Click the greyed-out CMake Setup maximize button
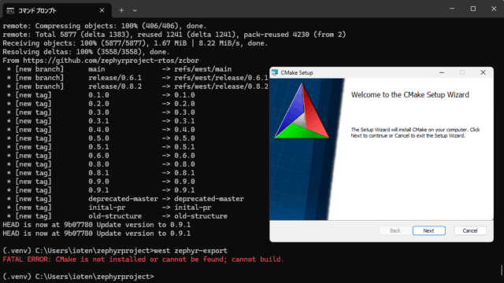The image size is (504, 283). [x=462, y=72]
